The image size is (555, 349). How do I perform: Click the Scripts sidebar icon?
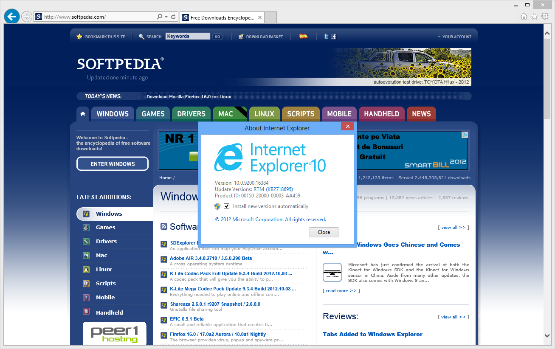tap(86, 284)
